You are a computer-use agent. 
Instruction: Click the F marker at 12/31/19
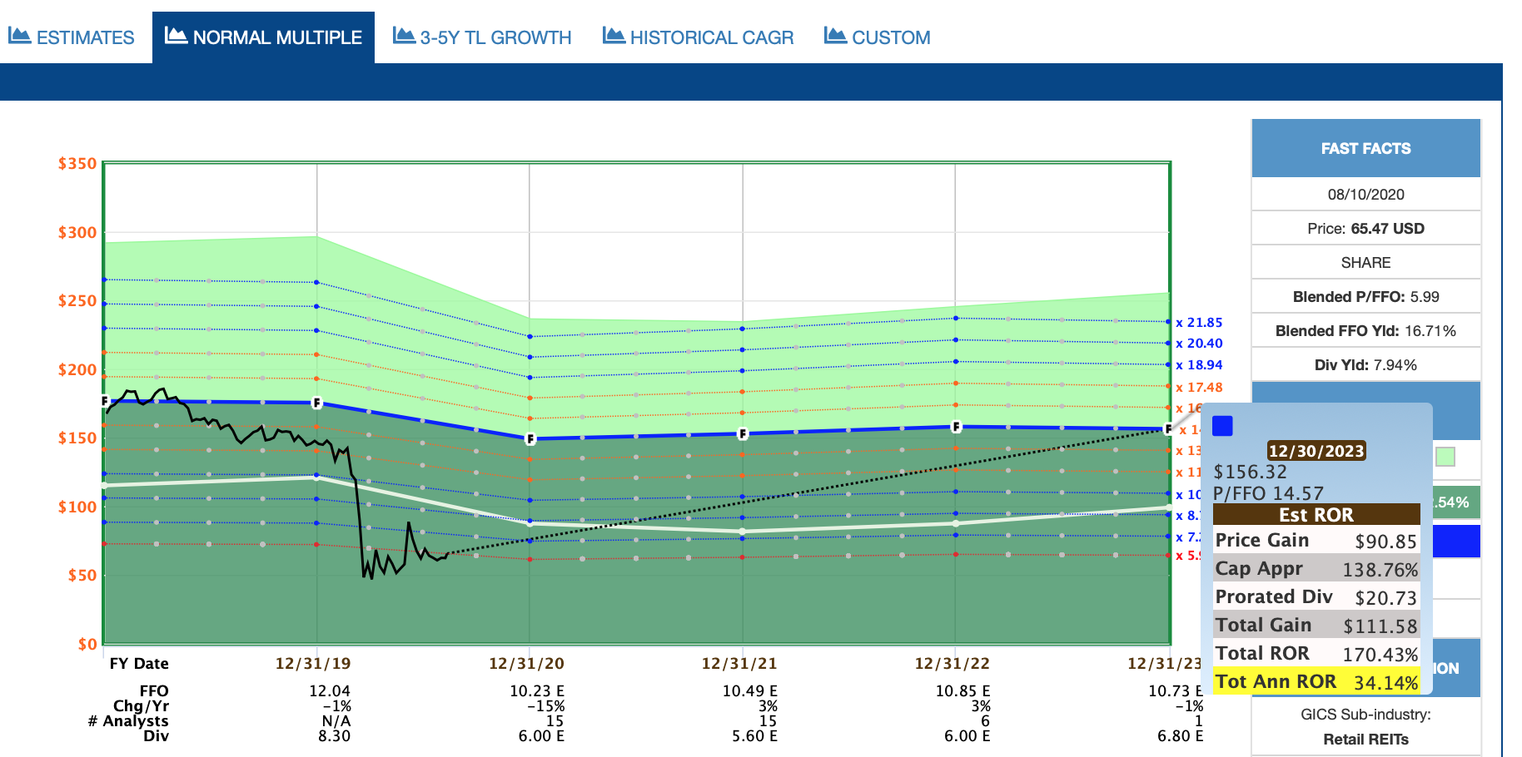point(316,403)
